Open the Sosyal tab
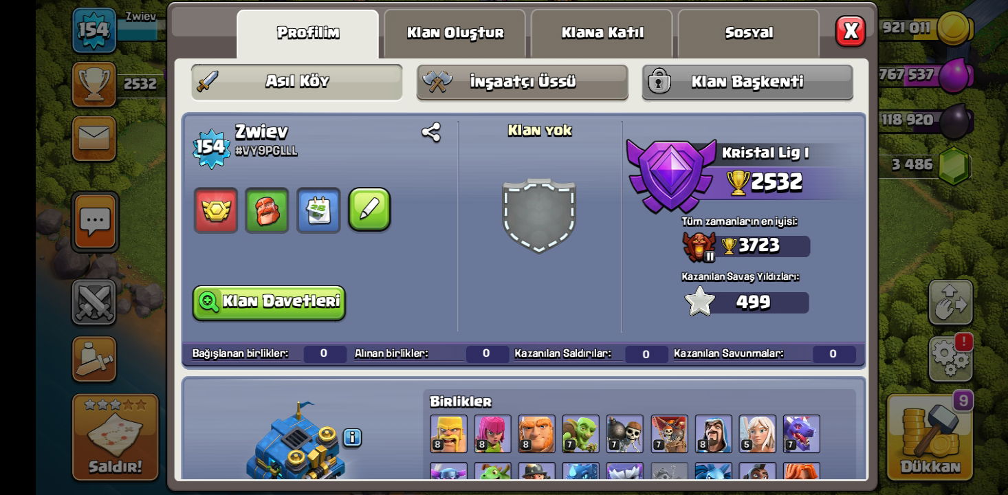 pos(749,33)
